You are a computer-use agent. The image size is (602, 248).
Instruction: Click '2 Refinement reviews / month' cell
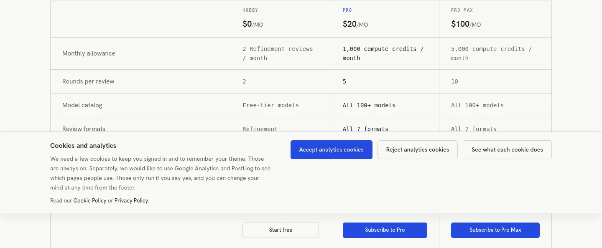(x=278, y=53)
